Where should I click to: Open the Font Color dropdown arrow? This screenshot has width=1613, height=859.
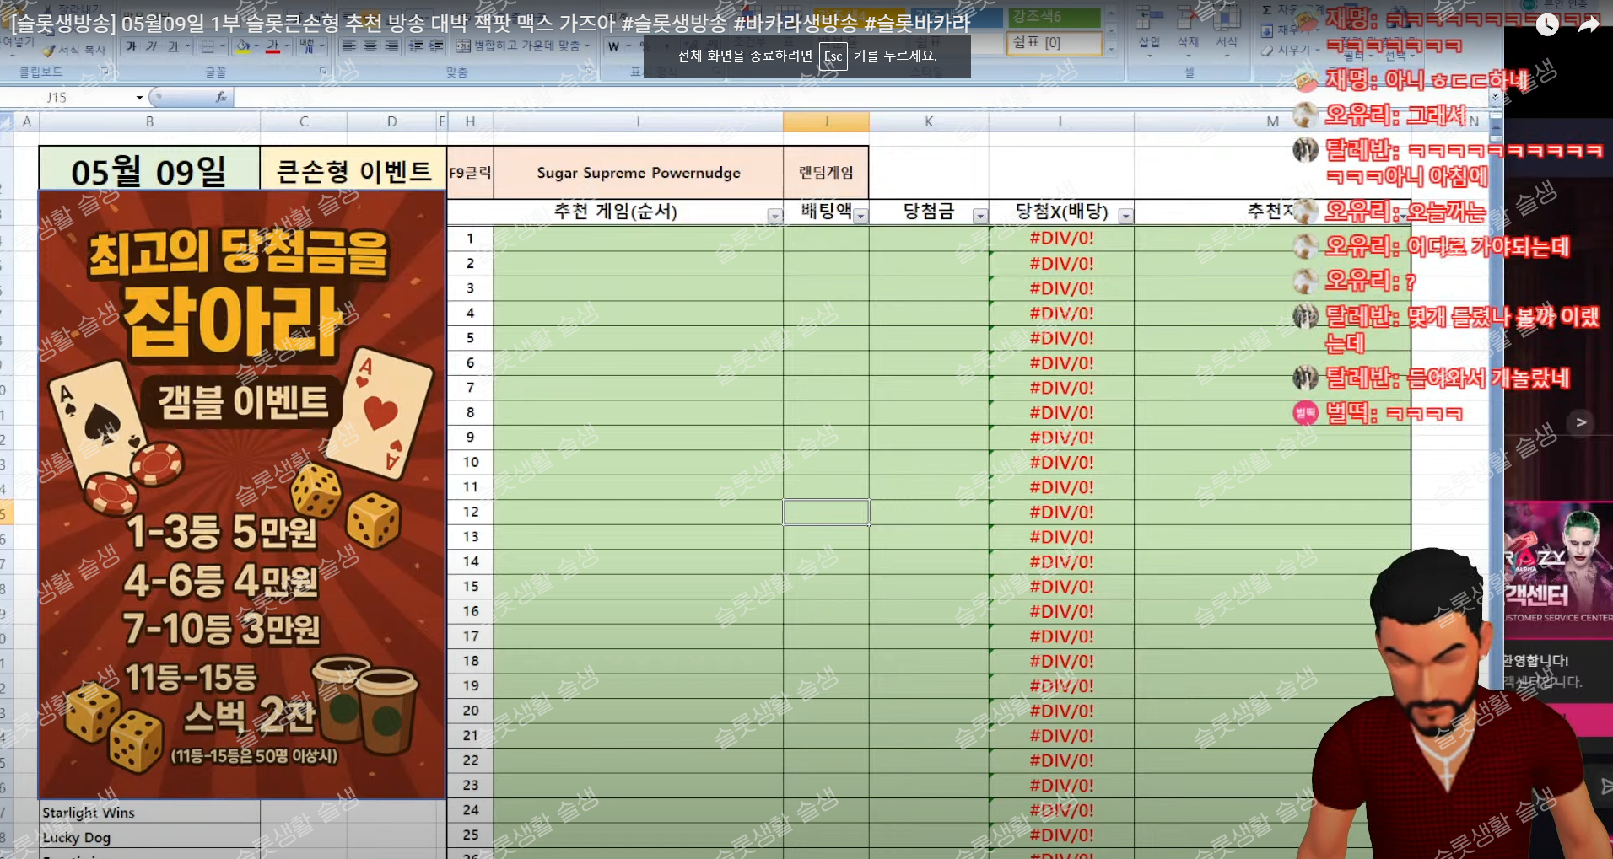[x=287, y=46]
